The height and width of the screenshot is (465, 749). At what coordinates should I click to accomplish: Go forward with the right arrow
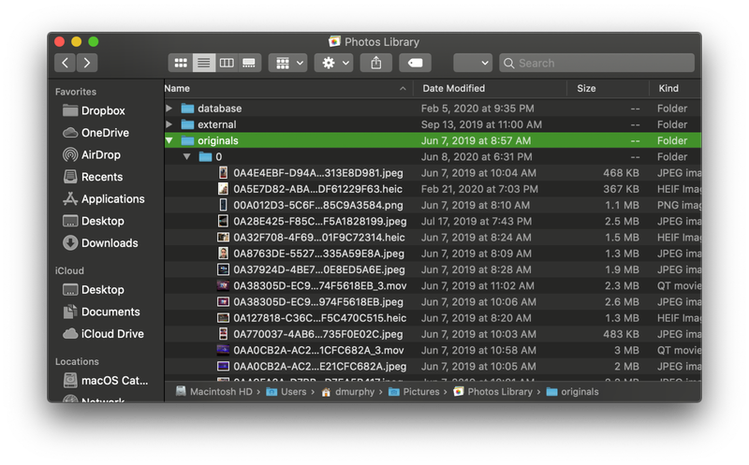pyautogui.click(x=87, y=63)
